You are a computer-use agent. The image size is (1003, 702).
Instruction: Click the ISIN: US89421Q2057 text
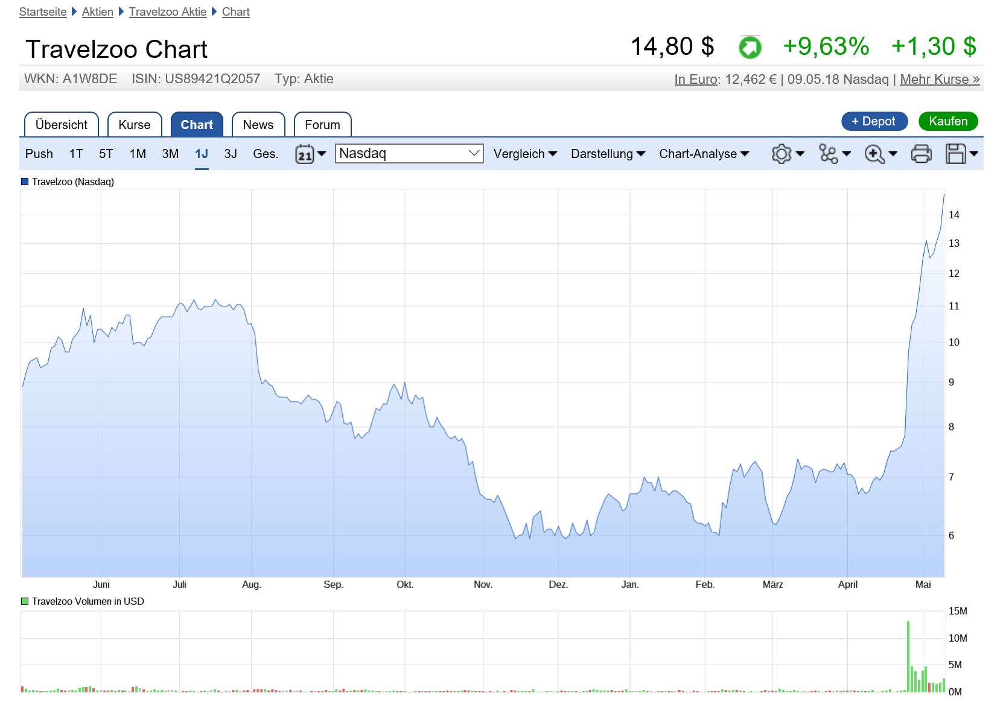(196, 79)
